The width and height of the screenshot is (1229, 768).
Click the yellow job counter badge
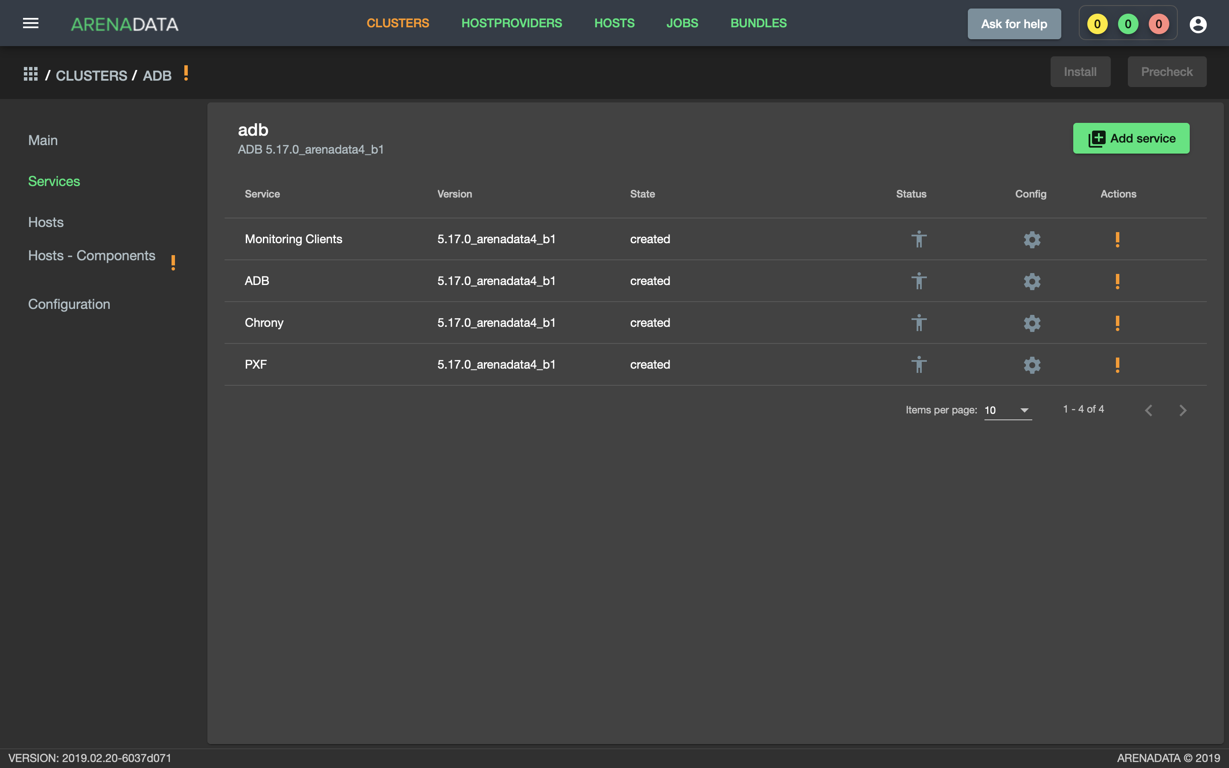pyautogui.click(x=1097, y=24)
